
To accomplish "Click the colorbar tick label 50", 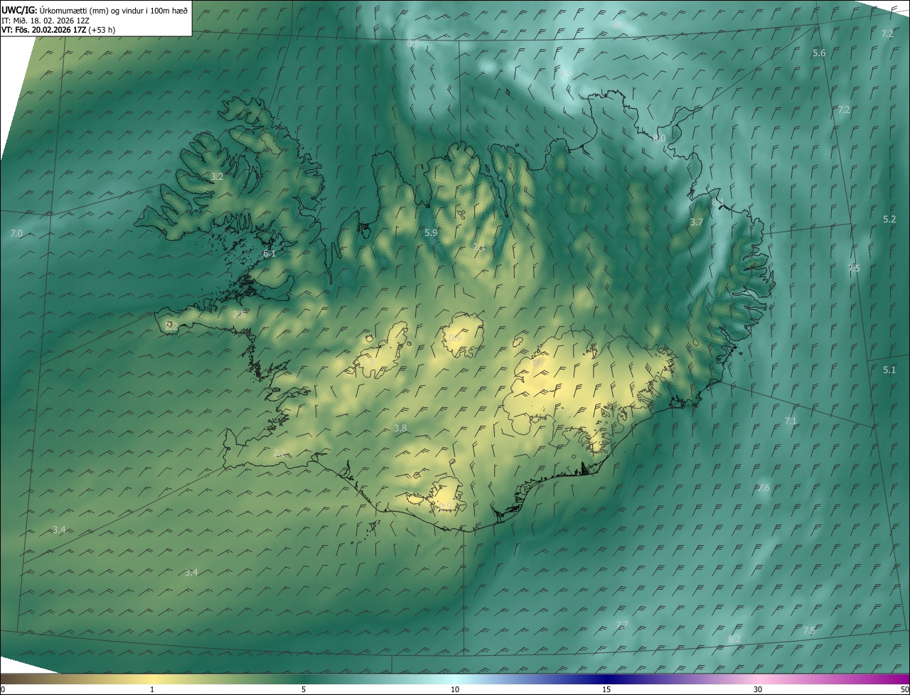I will coord(904,689).
